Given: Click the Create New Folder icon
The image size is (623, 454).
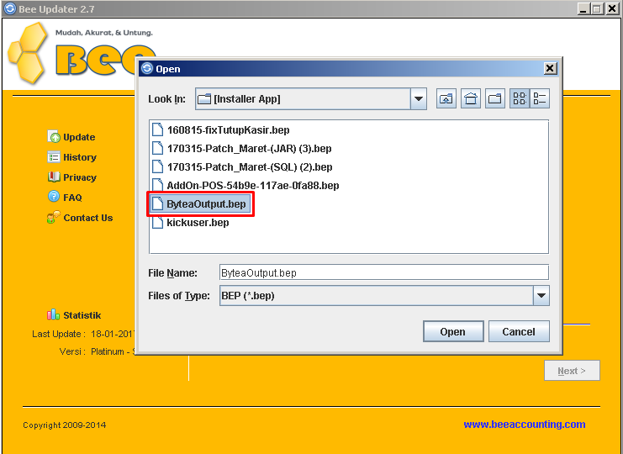Looking at the screenshot, I should point(494,98).
